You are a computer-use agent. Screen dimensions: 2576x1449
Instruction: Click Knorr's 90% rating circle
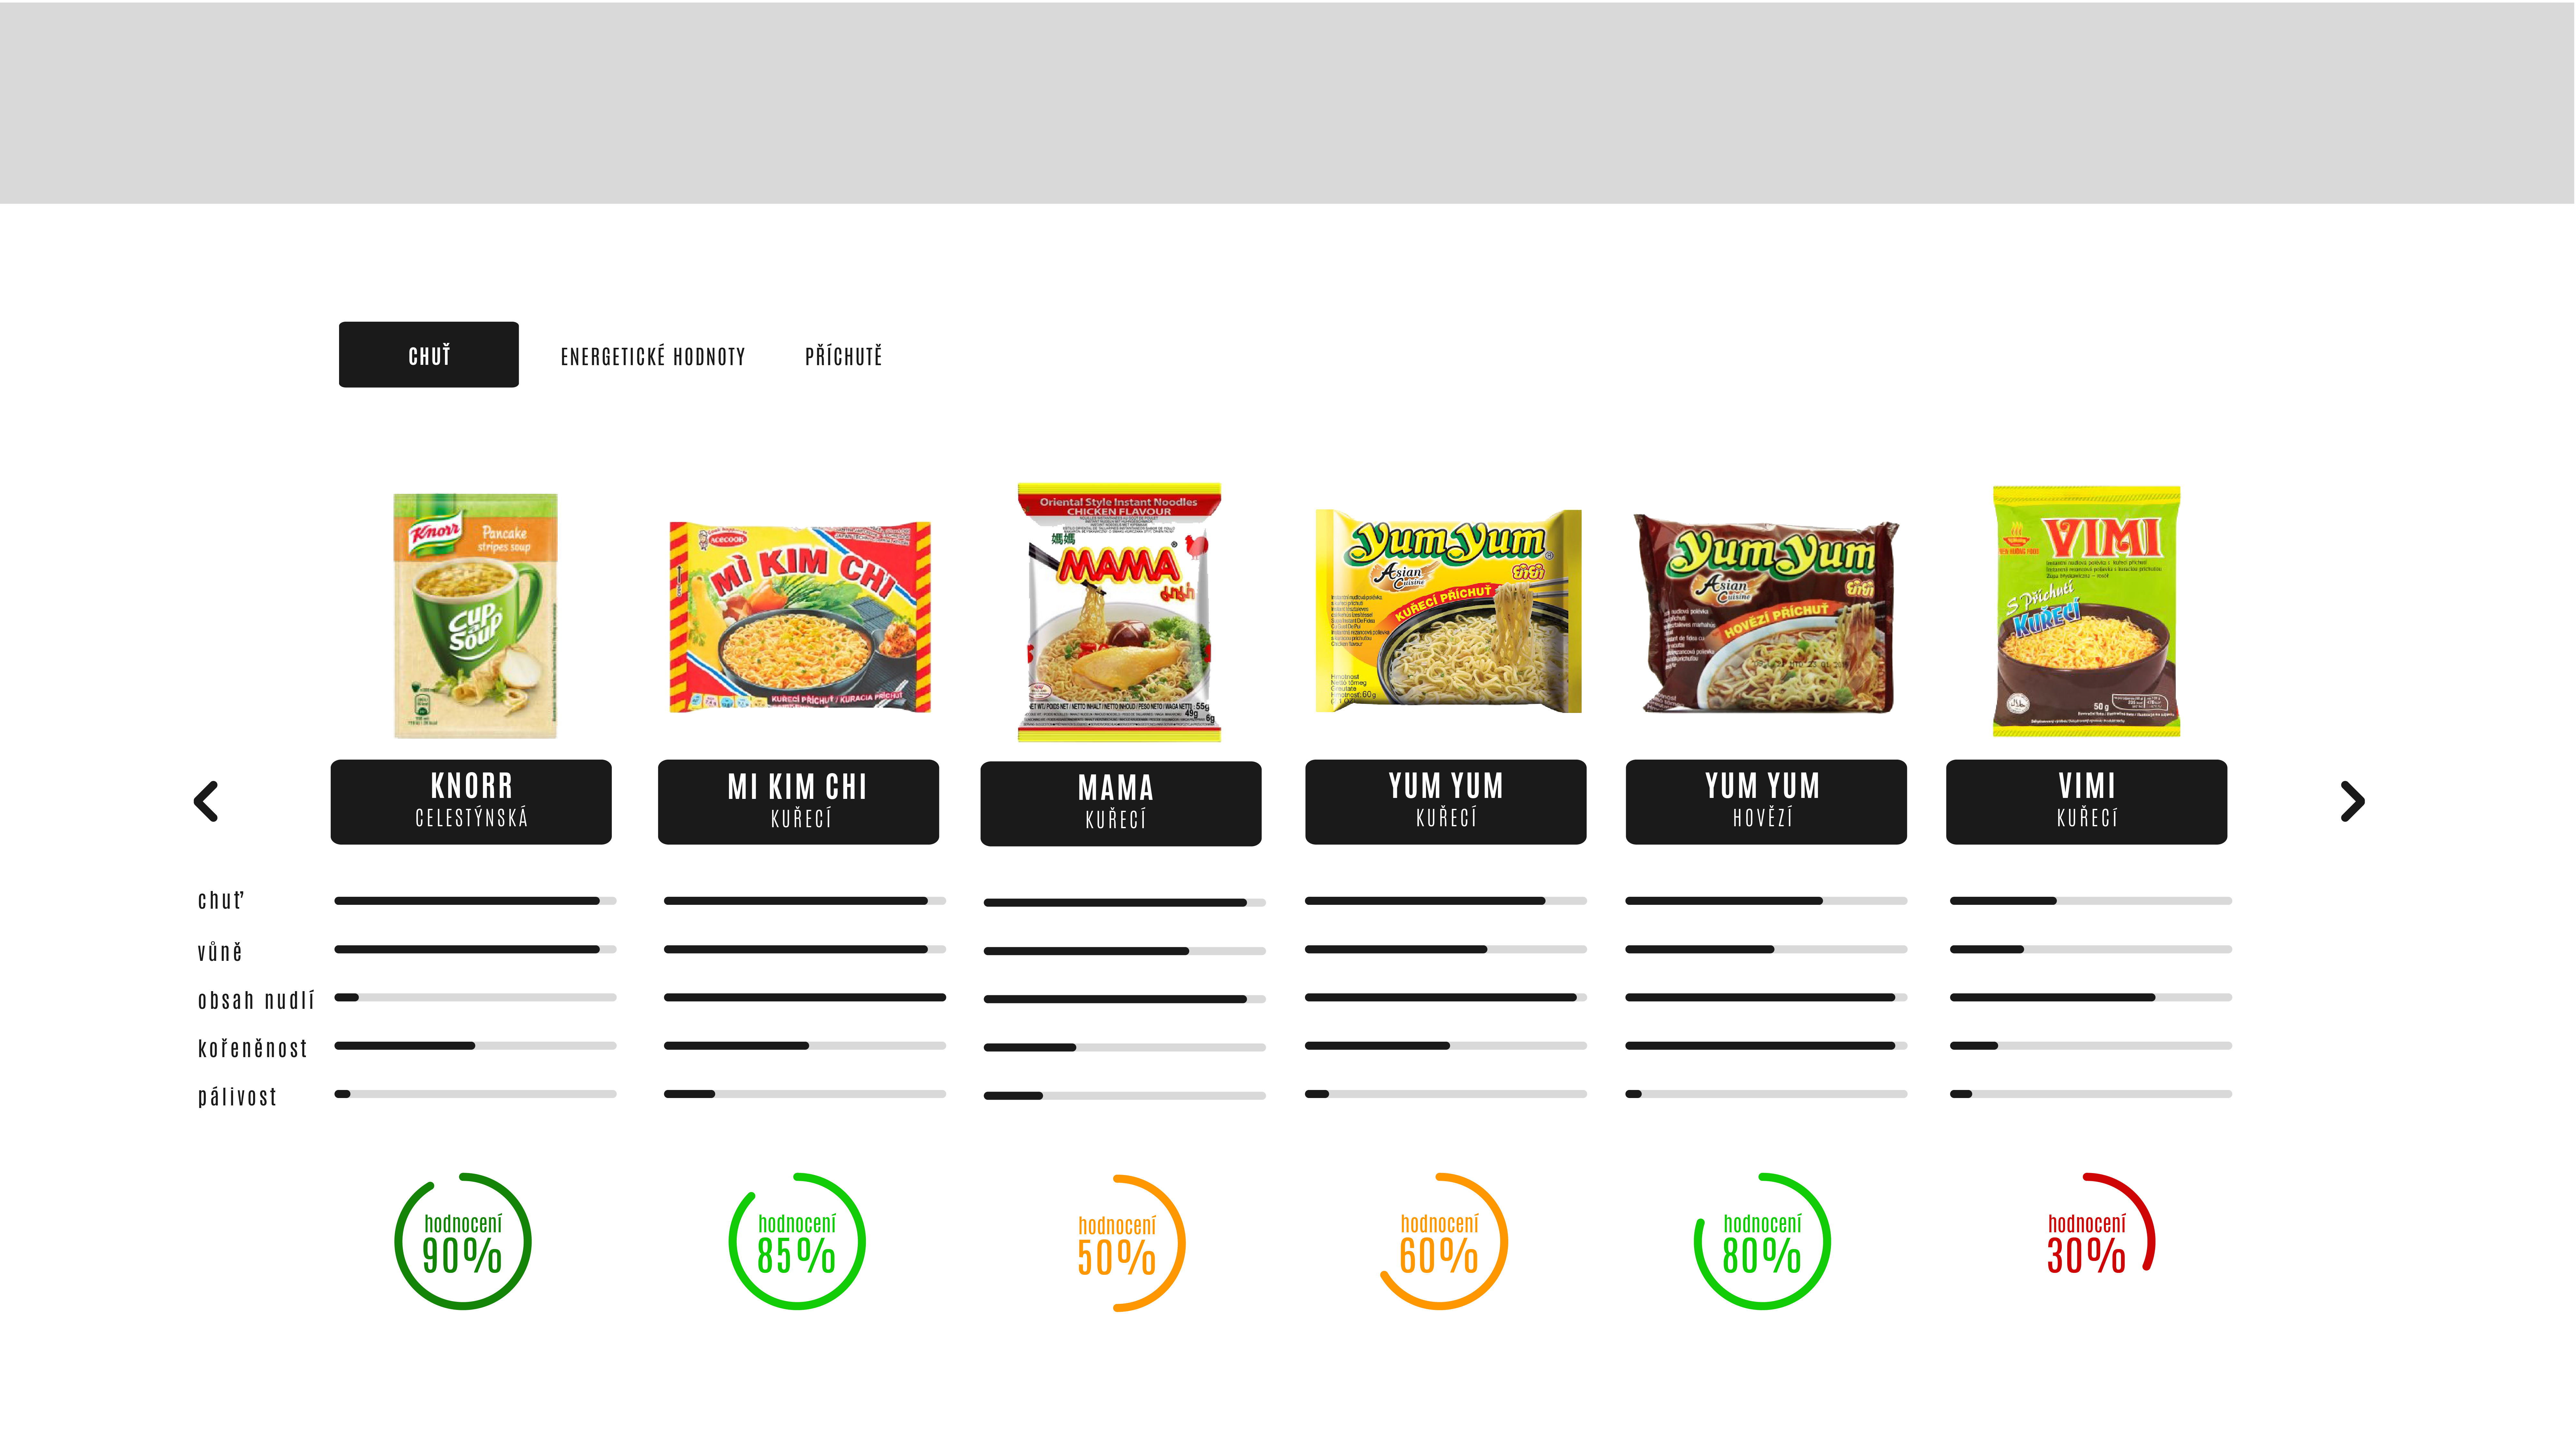click(462, 1241)
